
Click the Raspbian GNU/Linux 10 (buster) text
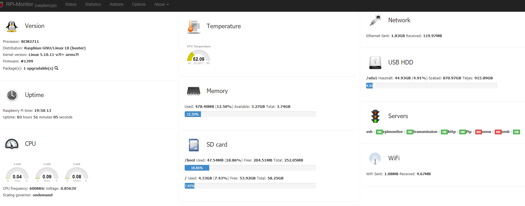coord(55,48)
